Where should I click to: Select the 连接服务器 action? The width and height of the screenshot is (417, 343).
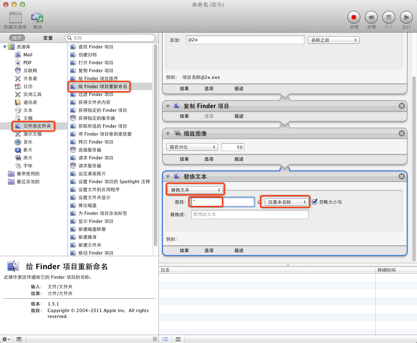[90, 150]
